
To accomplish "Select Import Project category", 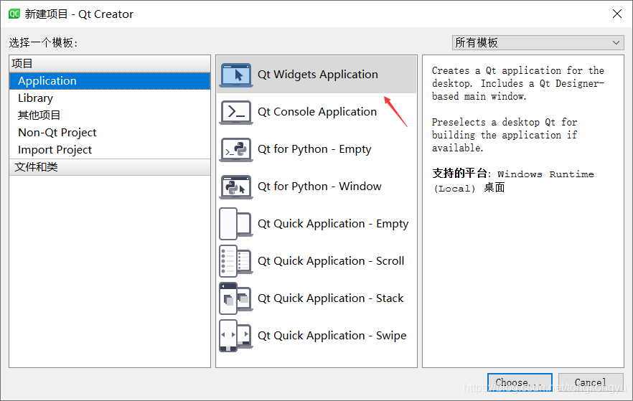I will pos(110,150).
